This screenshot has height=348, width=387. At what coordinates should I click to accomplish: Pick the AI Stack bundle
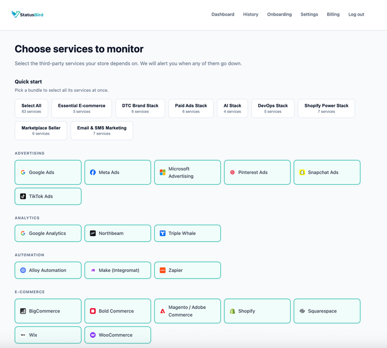[x=232, y=108]
